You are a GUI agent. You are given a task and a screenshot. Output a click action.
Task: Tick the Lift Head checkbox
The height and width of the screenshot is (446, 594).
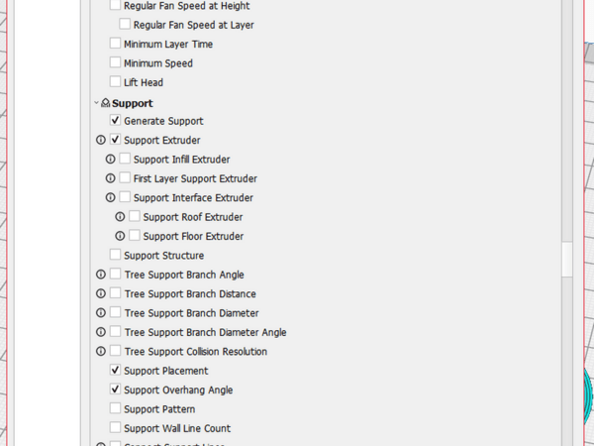116,83
